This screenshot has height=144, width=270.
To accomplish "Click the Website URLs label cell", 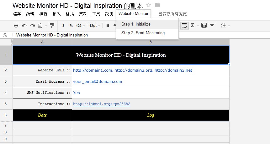I will (42, 70).
